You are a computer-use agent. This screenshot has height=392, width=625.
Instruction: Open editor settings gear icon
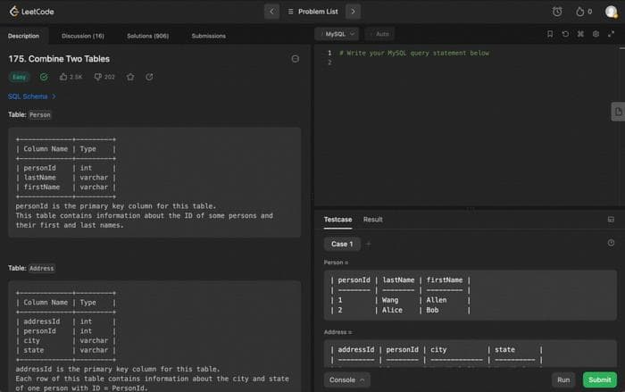pyautogui.click(x=596, y=33)
